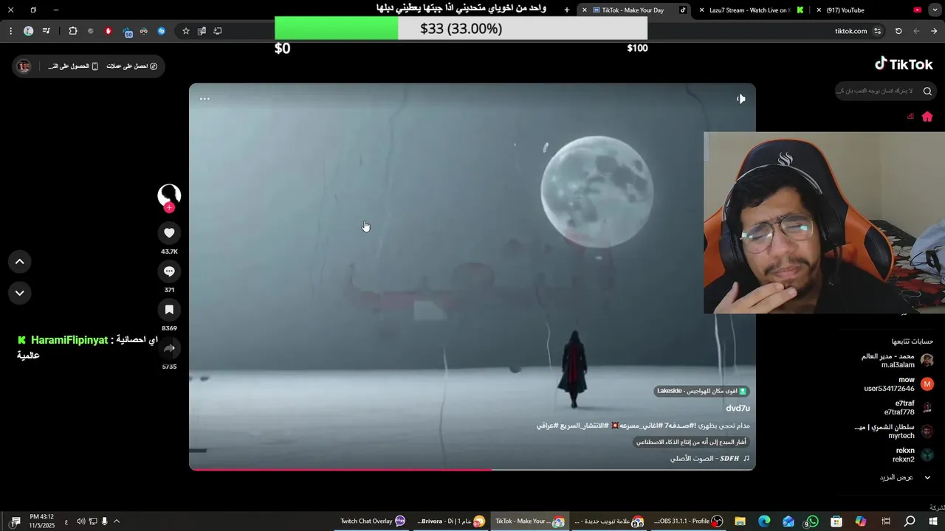Click the extension with 50 badge
Screen dimensions: 945x531
pos(127,32)
